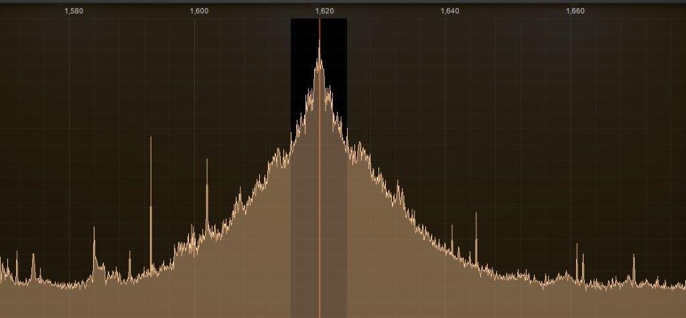686x318 pixels.
Task: Click the 1,640 frequency scale label
Action: pyautogui.click(x=450, y=11)
